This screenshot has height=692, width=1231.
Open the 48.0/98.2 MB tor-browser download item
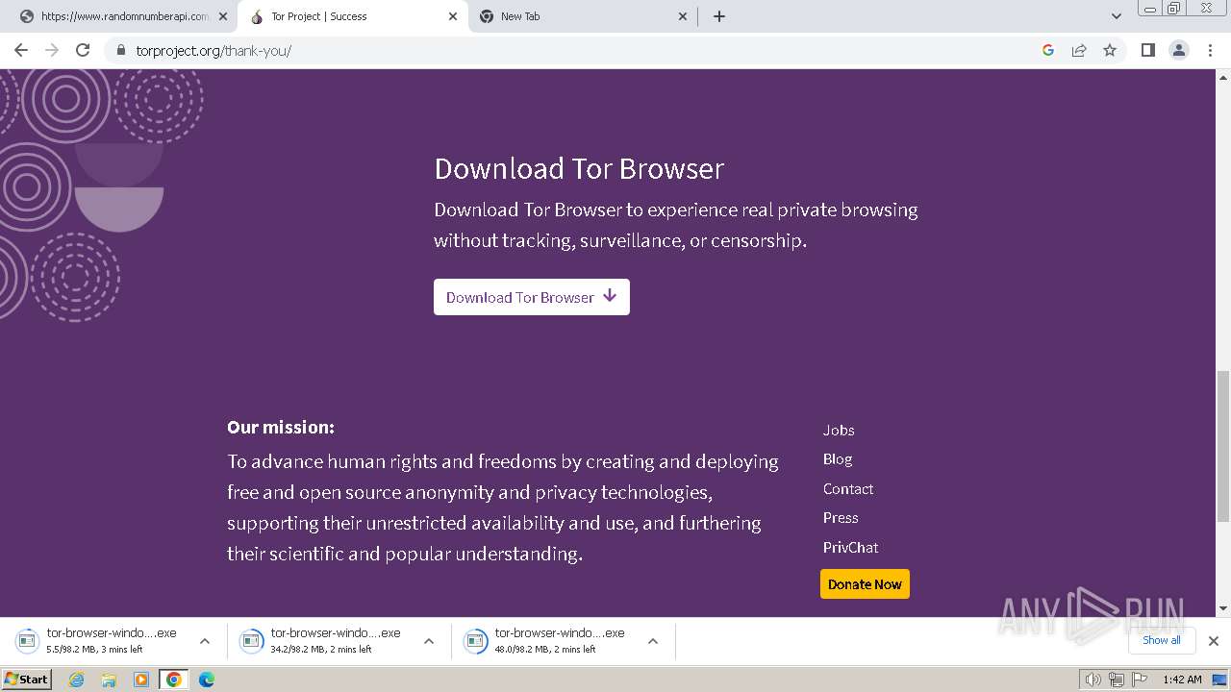pyautogui.click(x=549, y=641)
